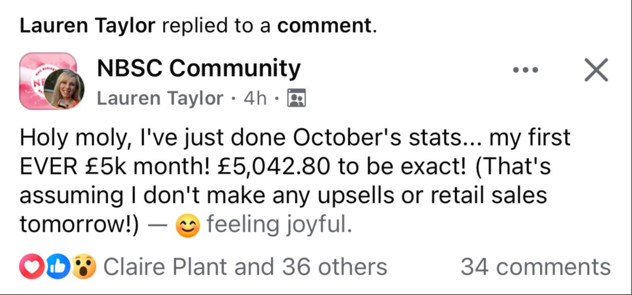Click the 4h post timestamp
Screen dimensions: 632x295
pyautogui.click(x=255, y=99)
